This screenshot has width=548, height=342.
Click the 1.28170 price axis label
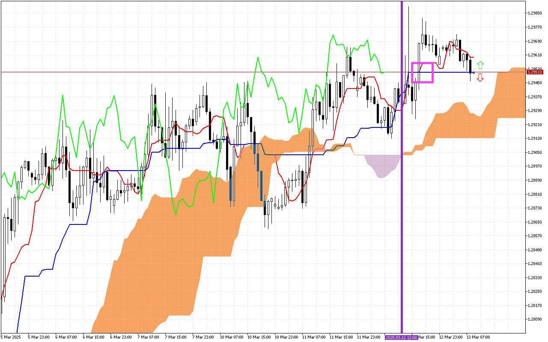coord(535,305)
